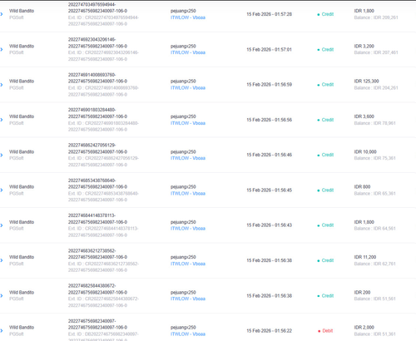
Task: Click timestamp 15 Feb 2026 - 01:56:43
Action: pos(269,225)
